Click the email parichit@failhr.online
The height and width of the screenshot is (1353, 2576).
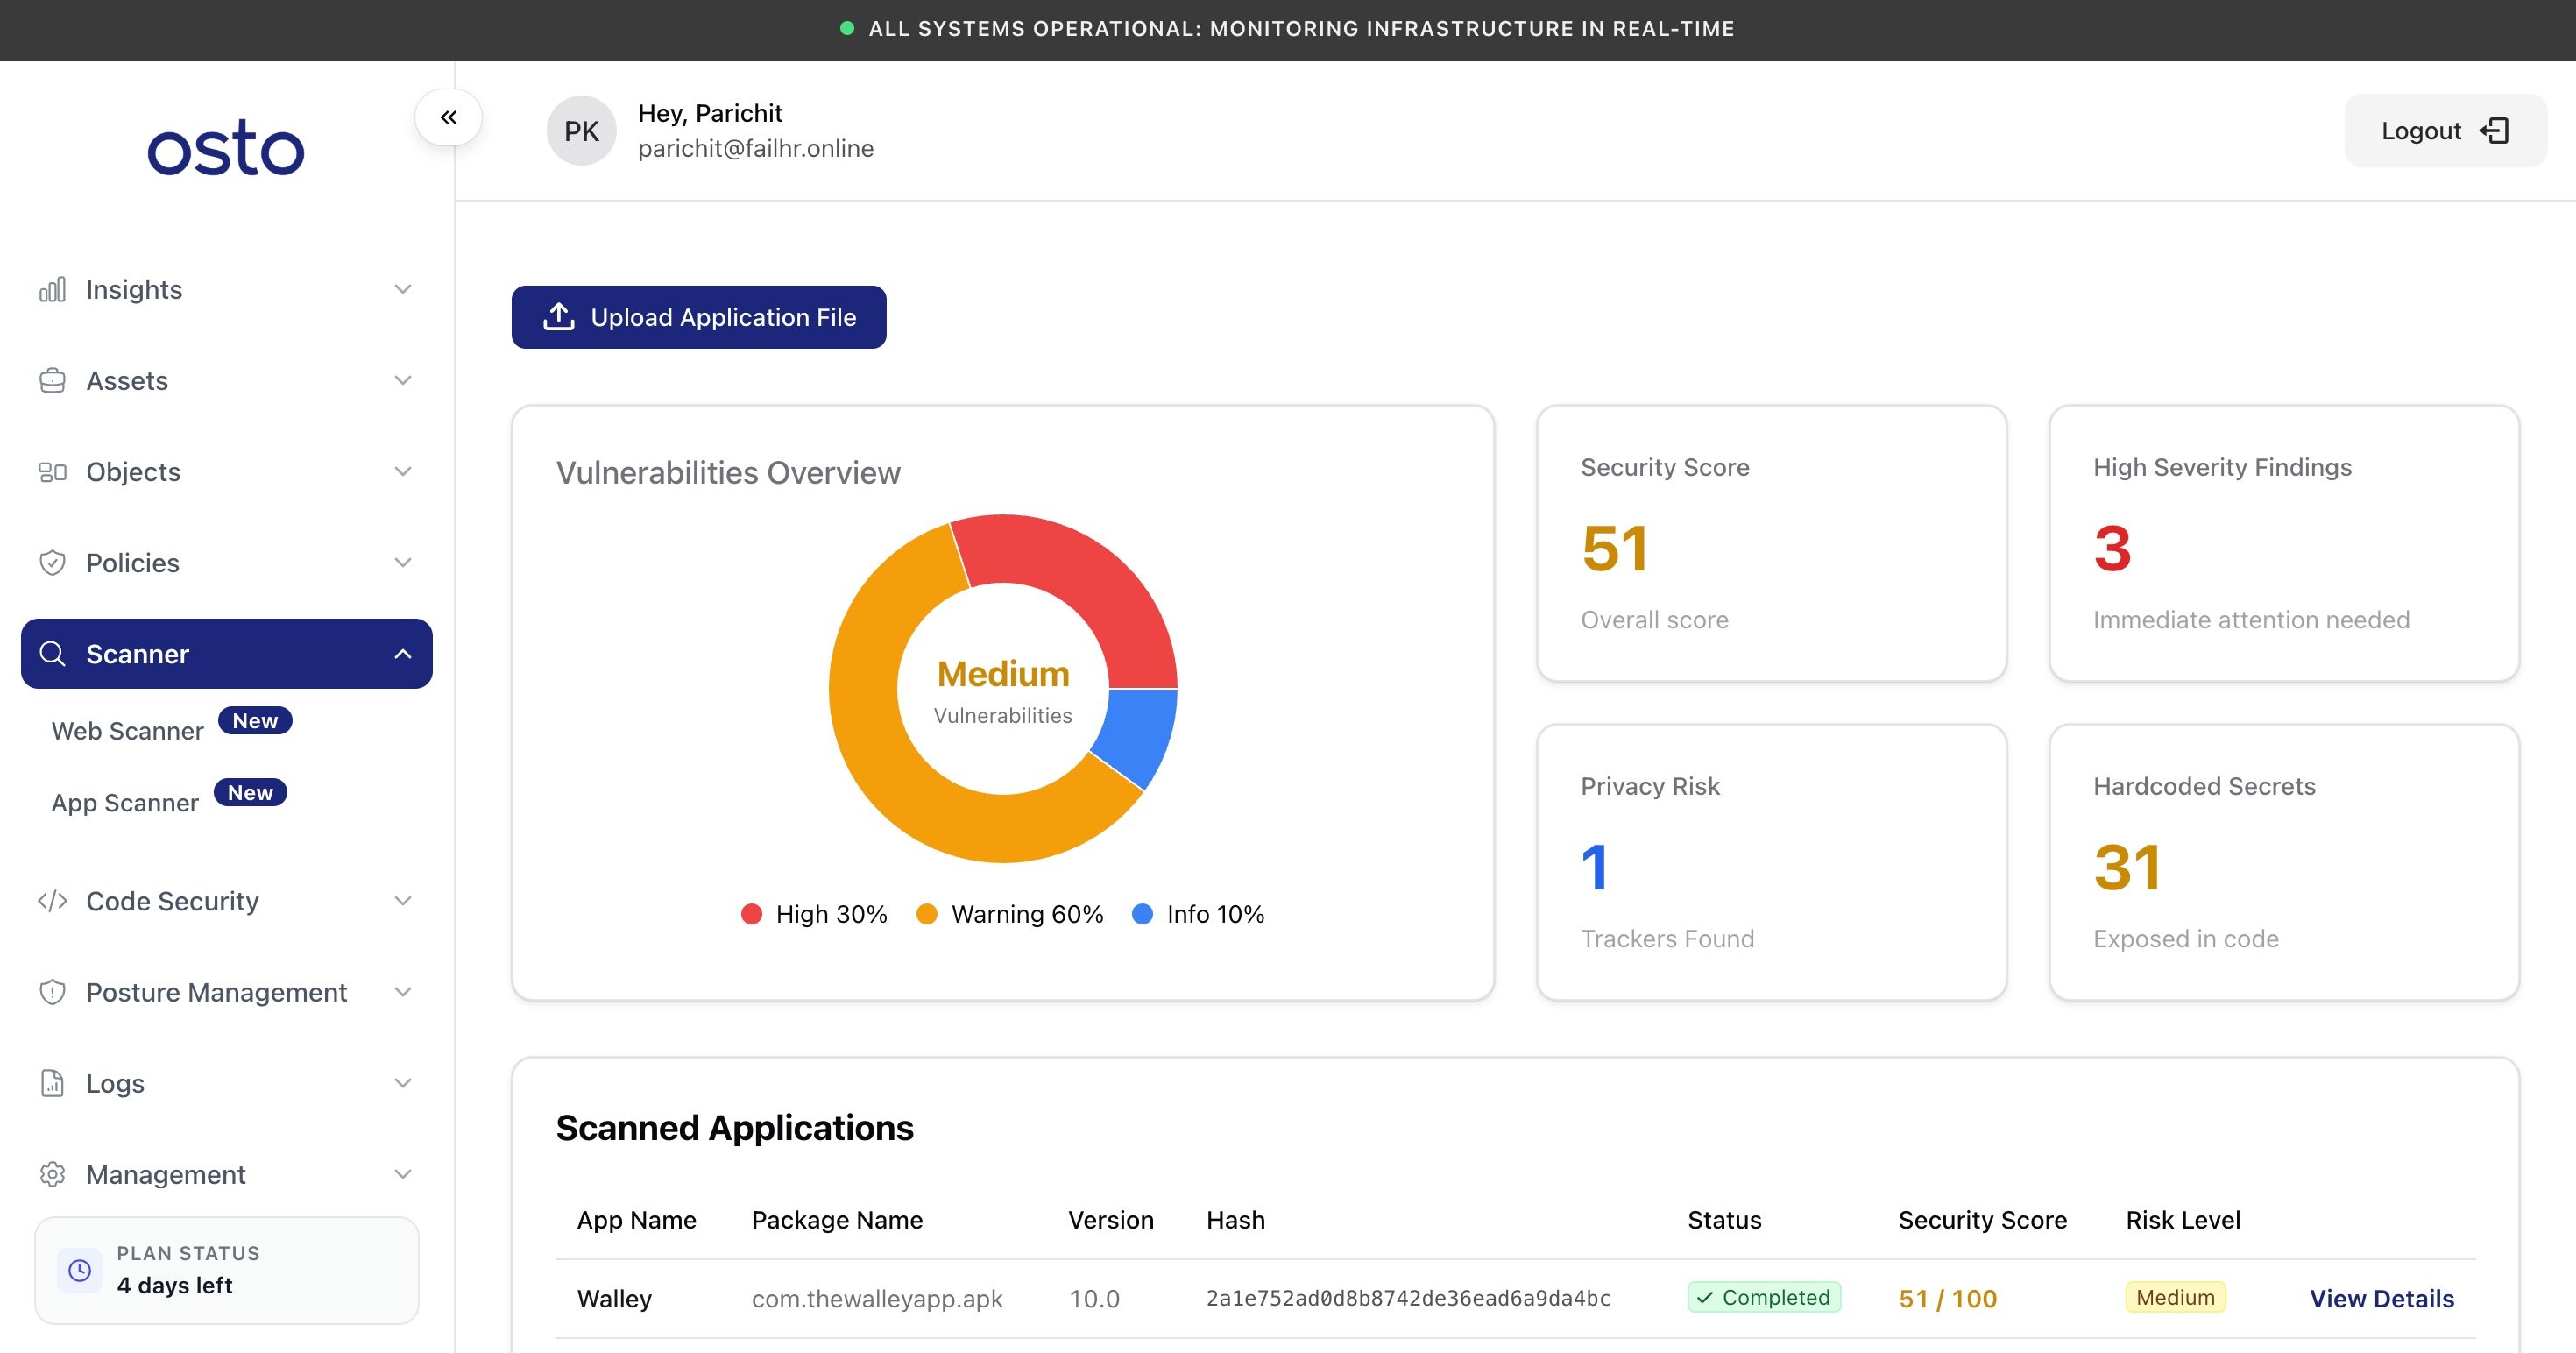tap(756, 148)
